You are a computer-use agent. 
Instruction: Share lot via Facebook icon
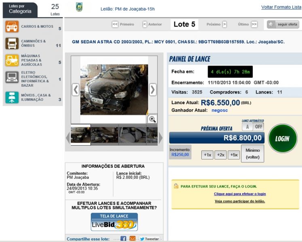pos(123,239)
